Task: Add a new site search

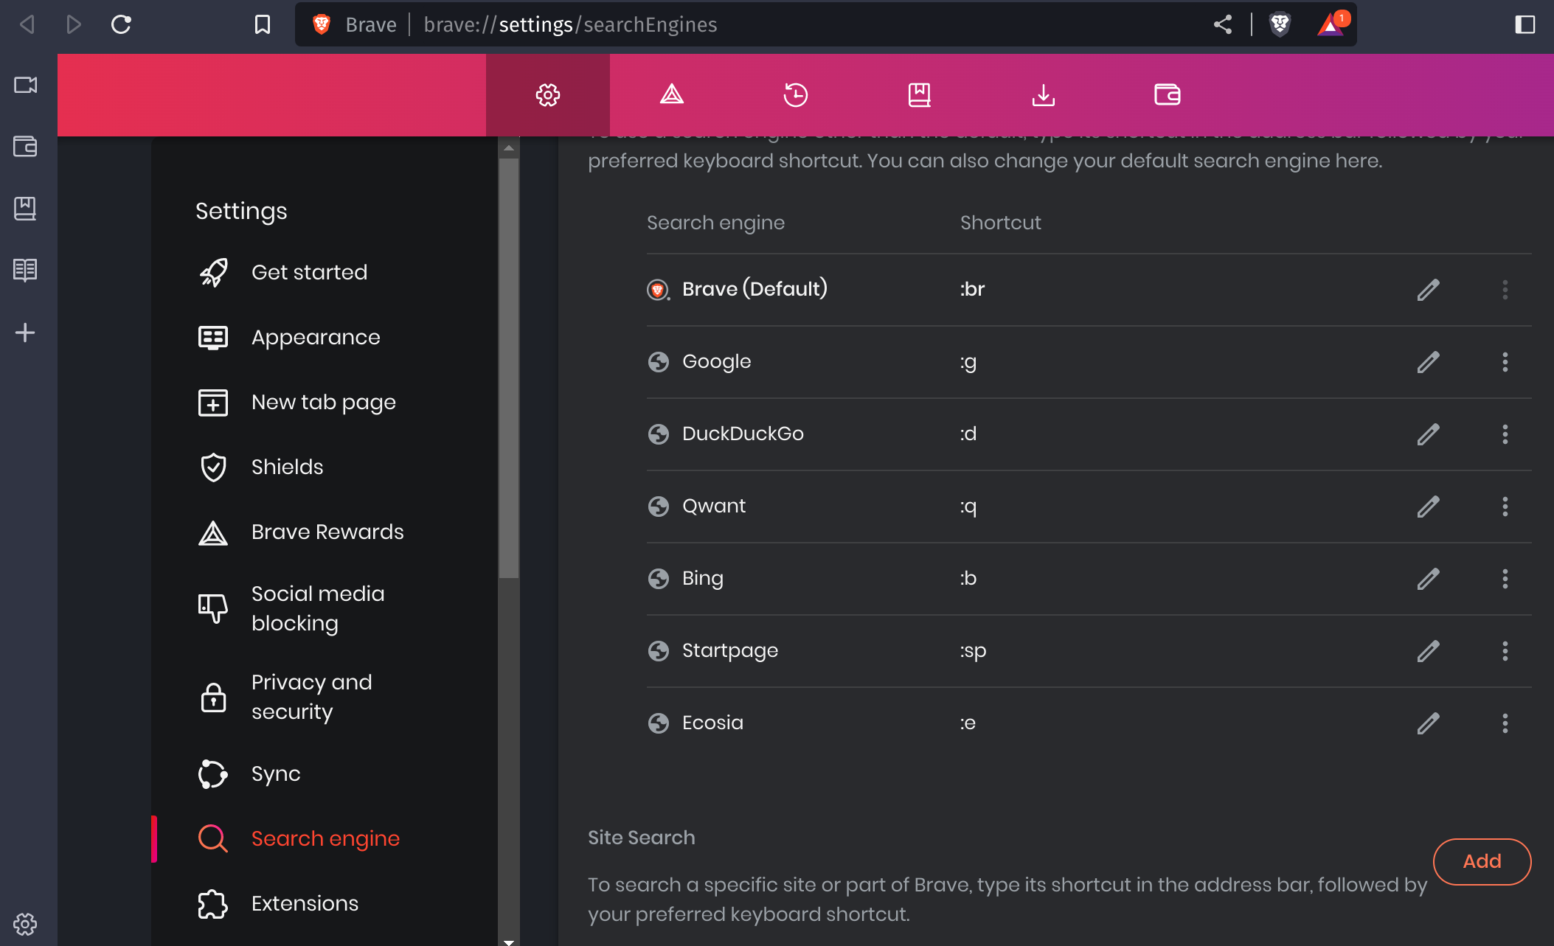Action: 1482,861
